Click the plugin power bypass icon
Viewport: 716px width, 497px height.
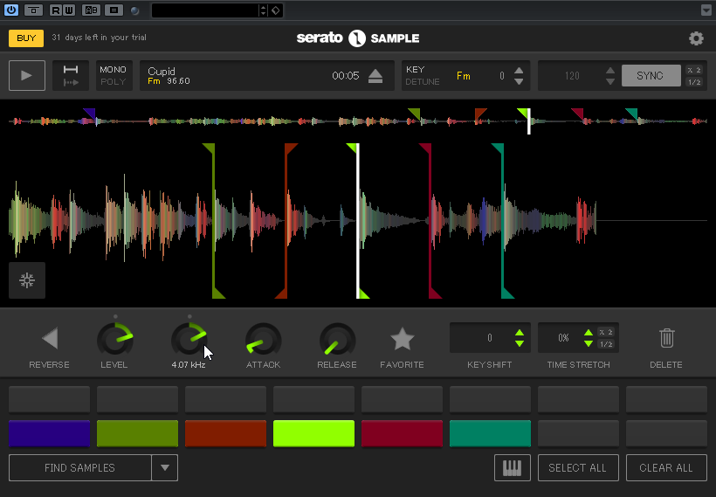click(11, 10)
